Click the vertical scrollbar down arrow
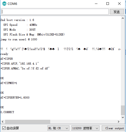Image resolution: width=126 pixels, height=132 pixels. pos(123,117)
